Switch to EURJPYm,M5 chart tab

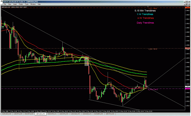29,114
